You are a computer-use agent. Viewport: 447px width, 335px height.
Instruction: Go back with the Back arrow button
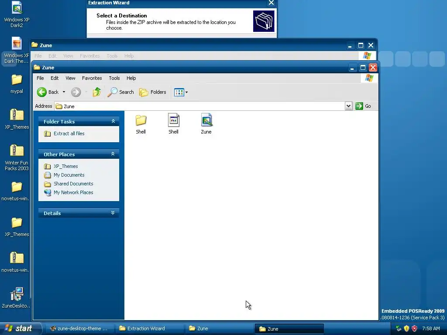tap(48, 92)
